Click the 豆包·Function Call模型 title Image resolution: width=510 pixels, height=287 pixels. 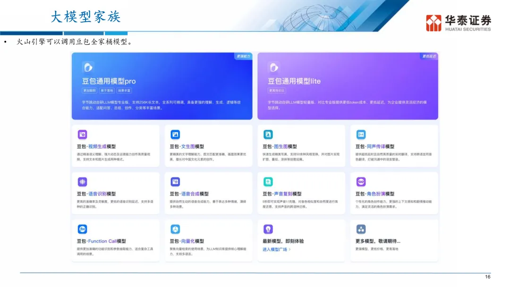coord(102,241)
